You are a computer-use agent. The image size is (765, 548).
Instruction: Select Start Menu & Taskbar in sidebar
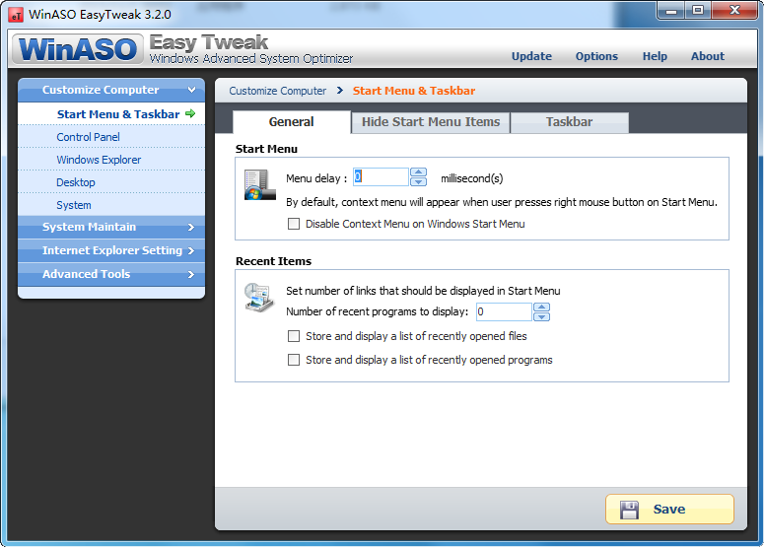111,114
